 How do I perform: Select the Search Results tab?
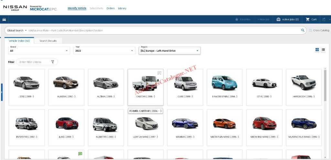(48, 41)
